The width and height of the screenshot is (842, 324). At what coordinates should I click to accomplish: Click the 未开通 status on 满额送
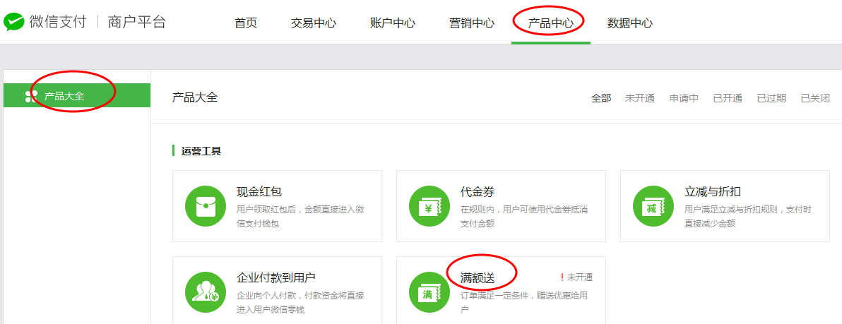(580, 277)
